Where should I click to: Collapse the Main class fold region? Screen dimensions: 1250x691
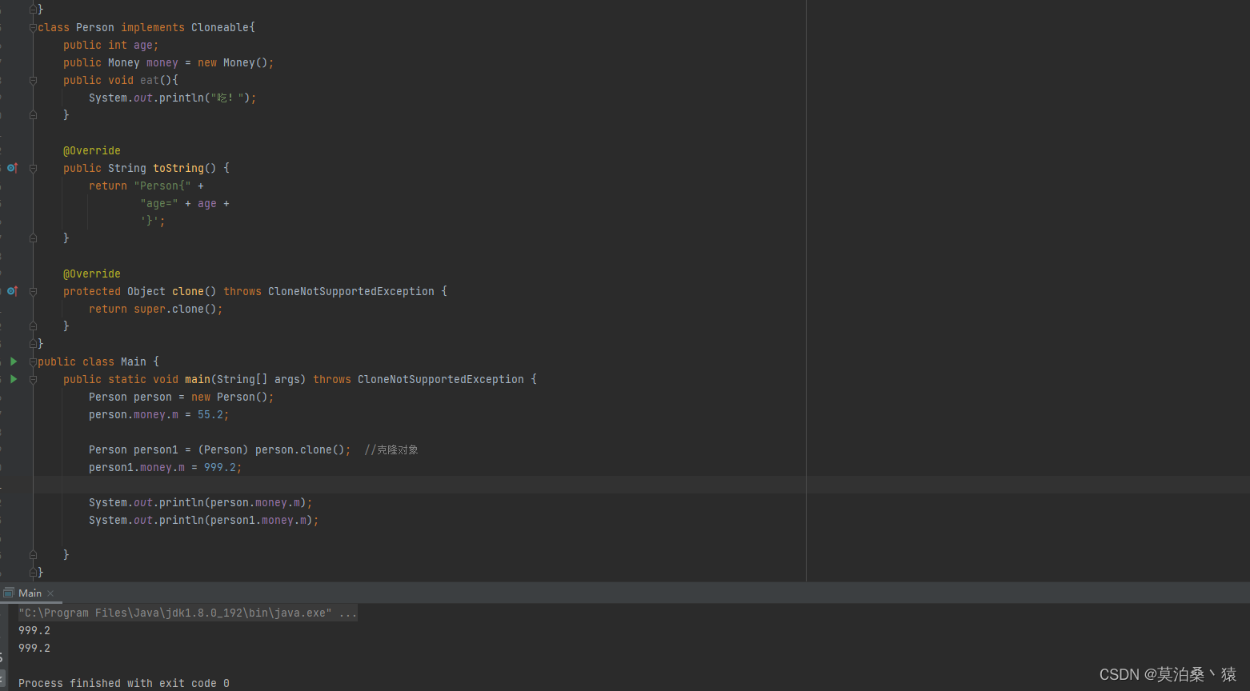point(32,361)
